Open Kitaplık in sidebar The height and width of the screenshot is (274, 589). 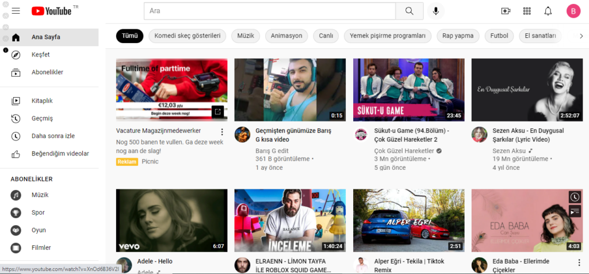pyautogui.click(x=49, y=101)
